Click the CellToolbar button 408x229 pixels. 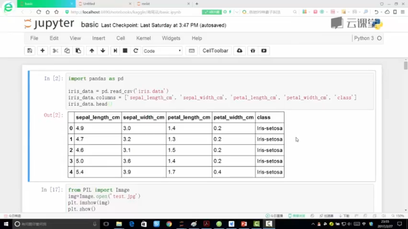coord(215,50)
